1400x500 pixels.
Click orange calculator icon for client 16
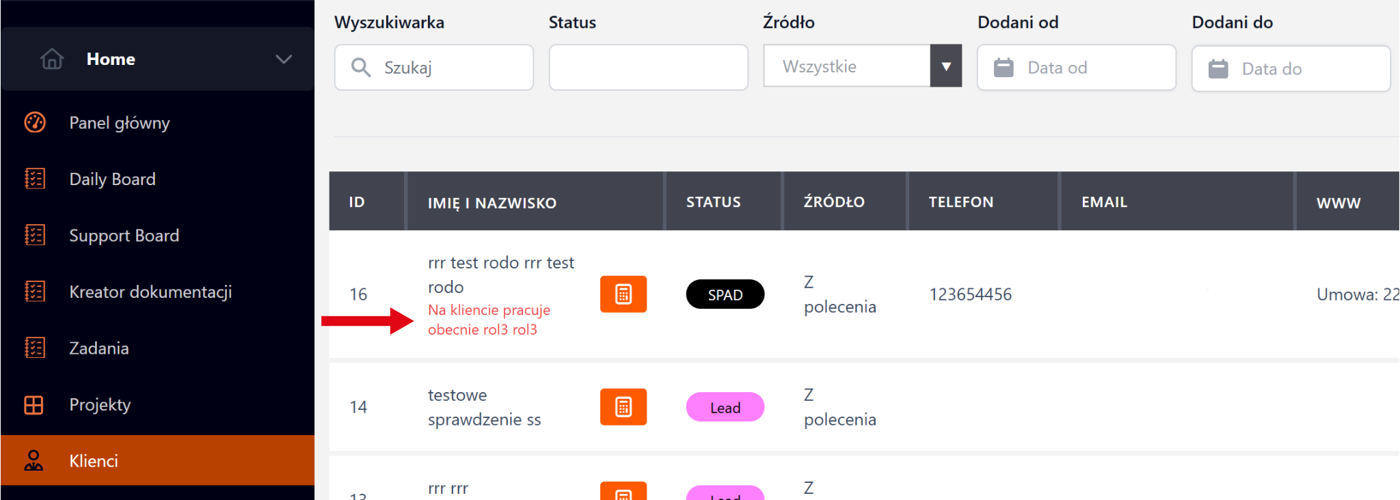[623, 294]
